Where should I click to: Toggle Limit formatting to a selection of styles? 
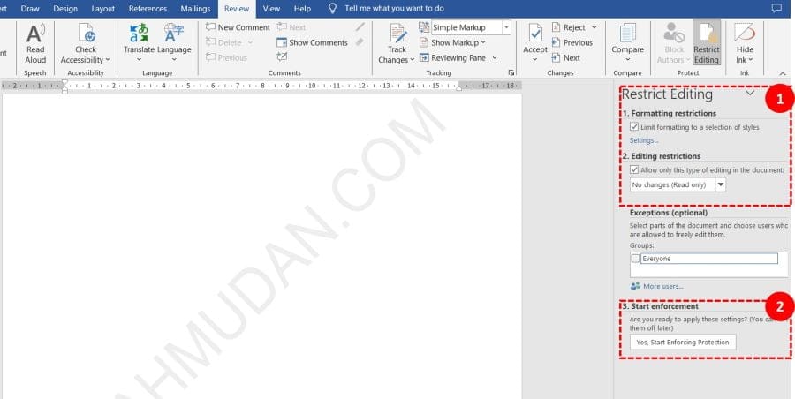pyautogui.click(x=635, y=128)
